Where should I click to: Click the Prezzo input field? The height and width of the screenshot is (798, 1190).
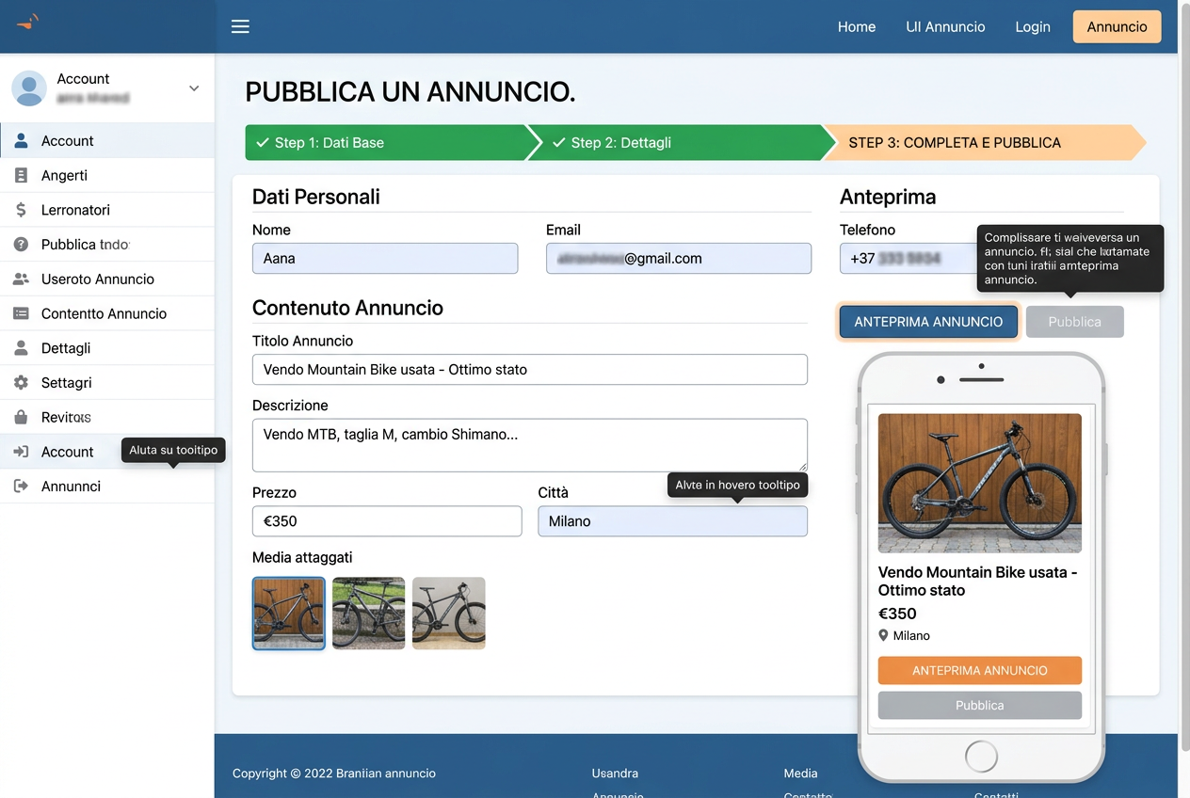[x=387, y=521]
